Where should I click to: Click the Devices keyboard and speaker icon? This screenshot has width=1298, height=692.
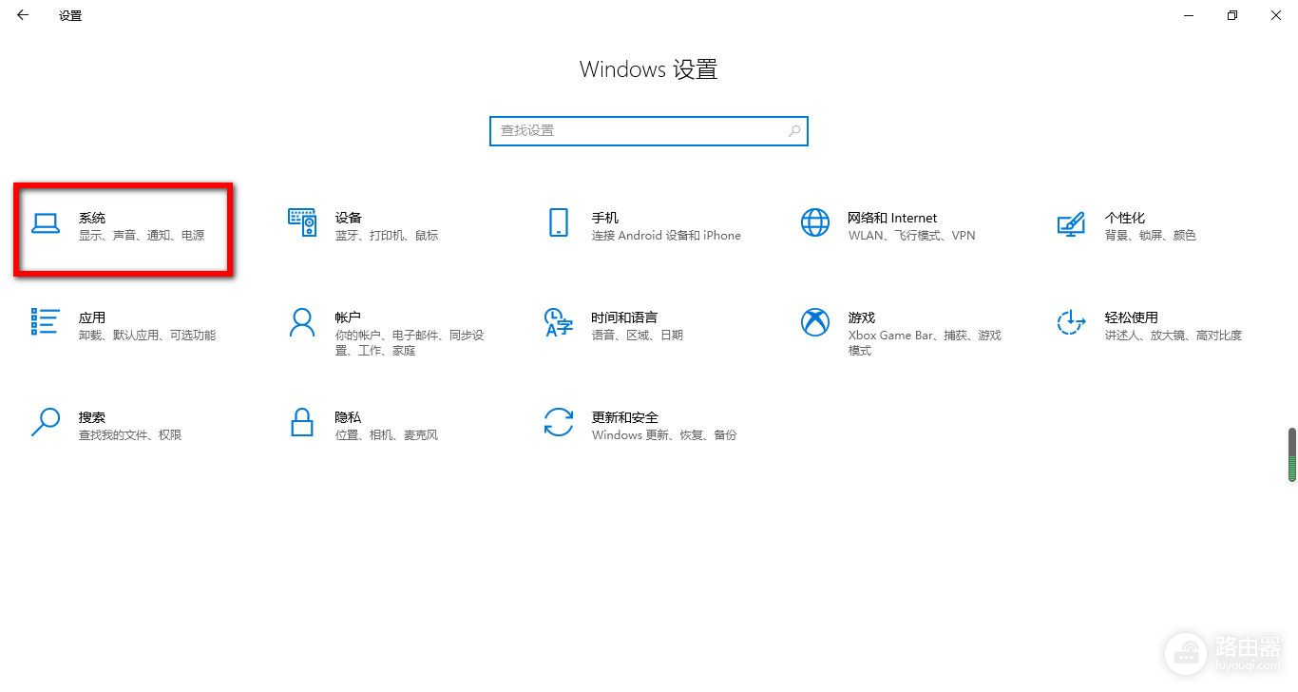301,222
